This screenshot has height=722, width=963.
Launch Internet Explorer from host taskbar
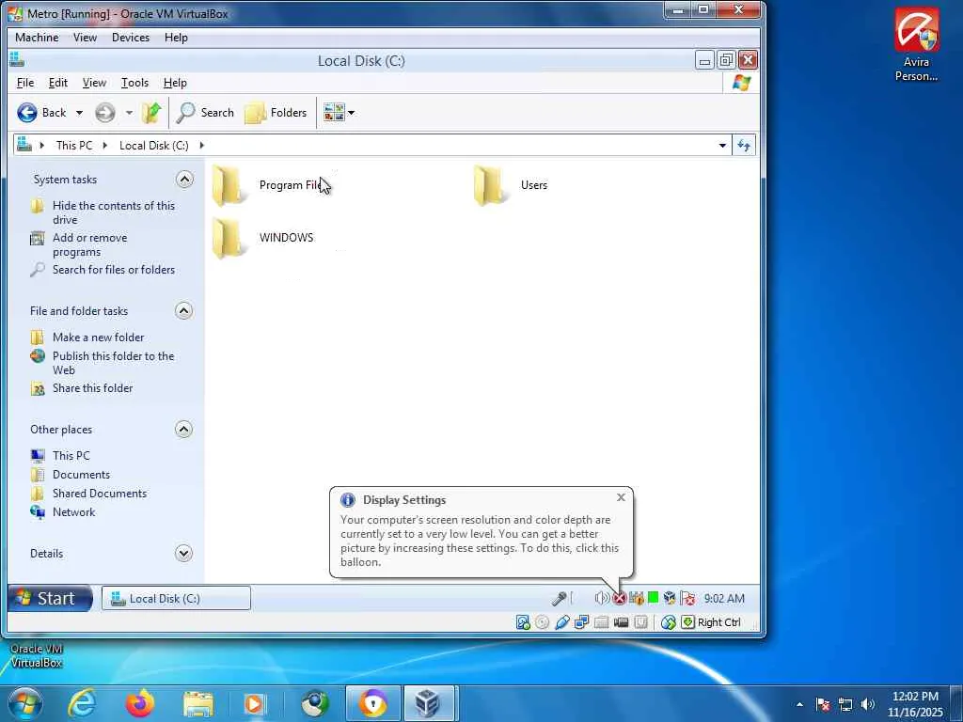(81, 703)
